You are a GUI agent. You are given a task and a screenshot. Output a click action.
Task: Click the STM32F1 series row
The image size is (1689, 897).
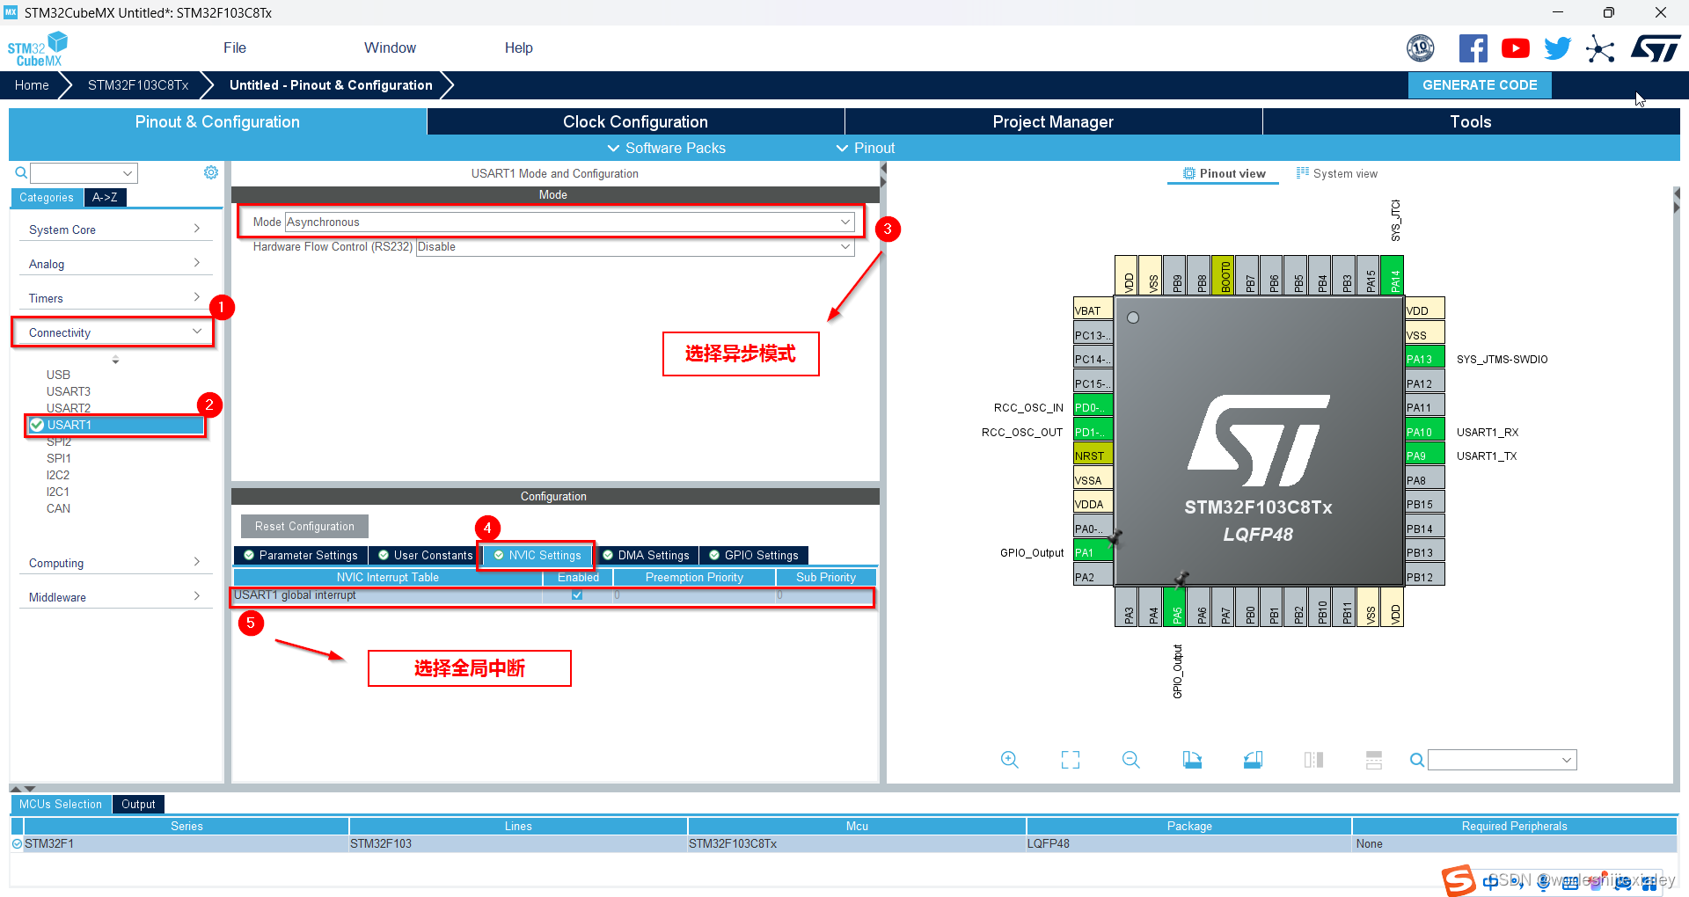tap(844, 843)
